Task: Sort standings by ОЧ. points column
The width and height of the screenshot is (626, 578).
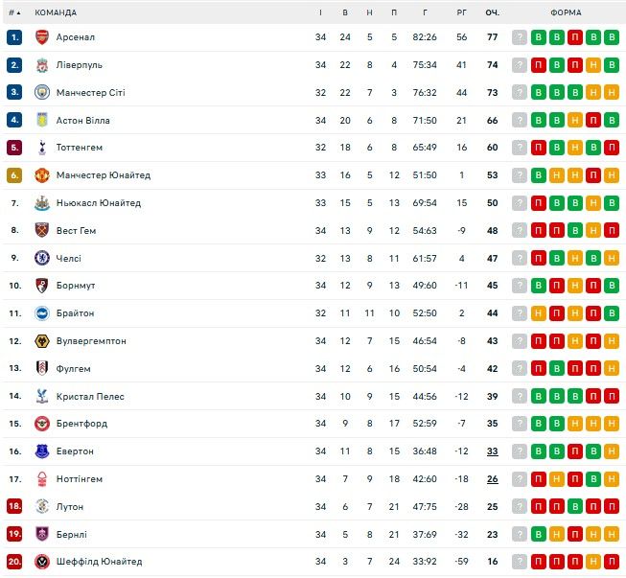Action: (492, 12)
